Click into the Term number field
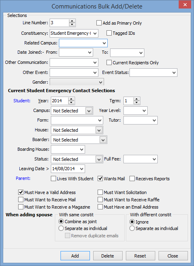Image resolution: width=194 pixels, height=266 pixels. tap(129, 101)
